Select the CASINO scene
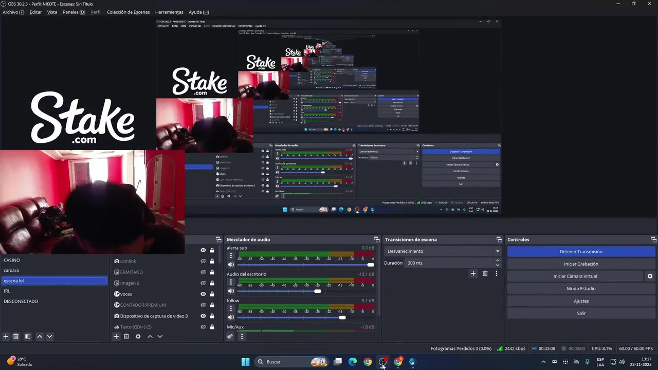 [54, 260]
